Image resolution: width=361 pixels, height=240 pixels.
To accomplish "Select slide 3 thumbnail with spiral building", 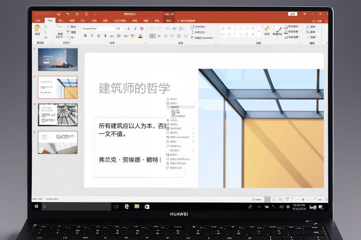I will [57, 114].
